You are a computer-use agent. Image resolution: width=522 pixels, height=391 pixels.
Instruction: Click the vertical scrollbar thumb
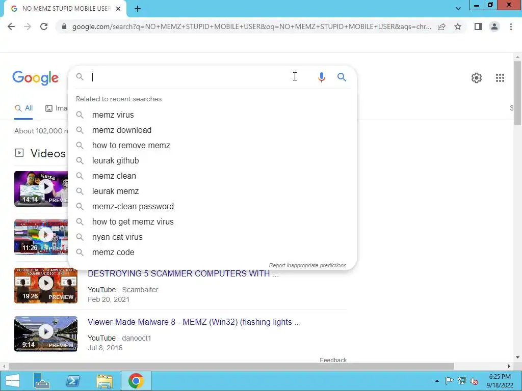(517, 93)
